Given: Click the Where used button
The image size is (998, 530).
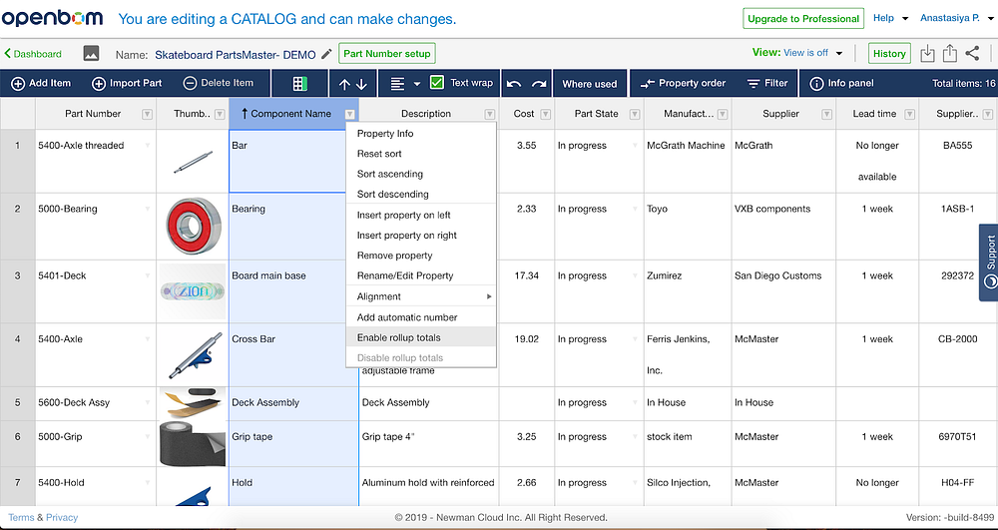Looking at the screenshot, I should tap(590, 84).
